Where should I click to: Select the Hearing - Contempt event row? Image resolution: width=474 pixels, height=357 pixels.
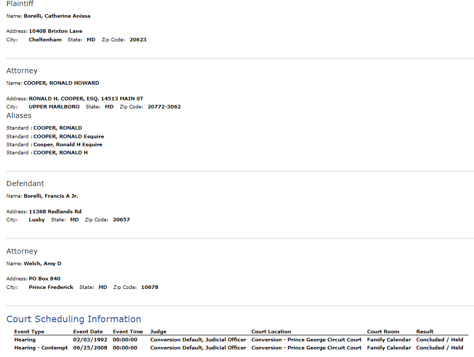239,347
